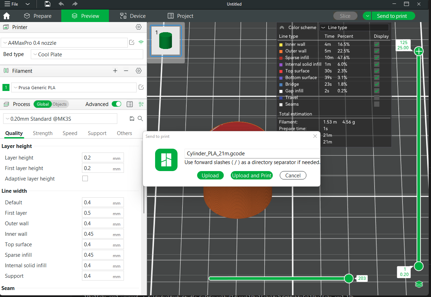
Task: Add a filament with plus icon
Action: [115, 71]
